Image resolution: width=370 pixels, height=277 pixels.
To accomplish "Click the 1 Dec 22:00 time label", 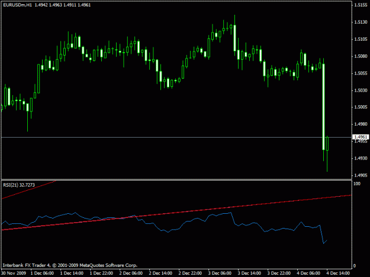I will pyautogui.click(x=101, y=273).
